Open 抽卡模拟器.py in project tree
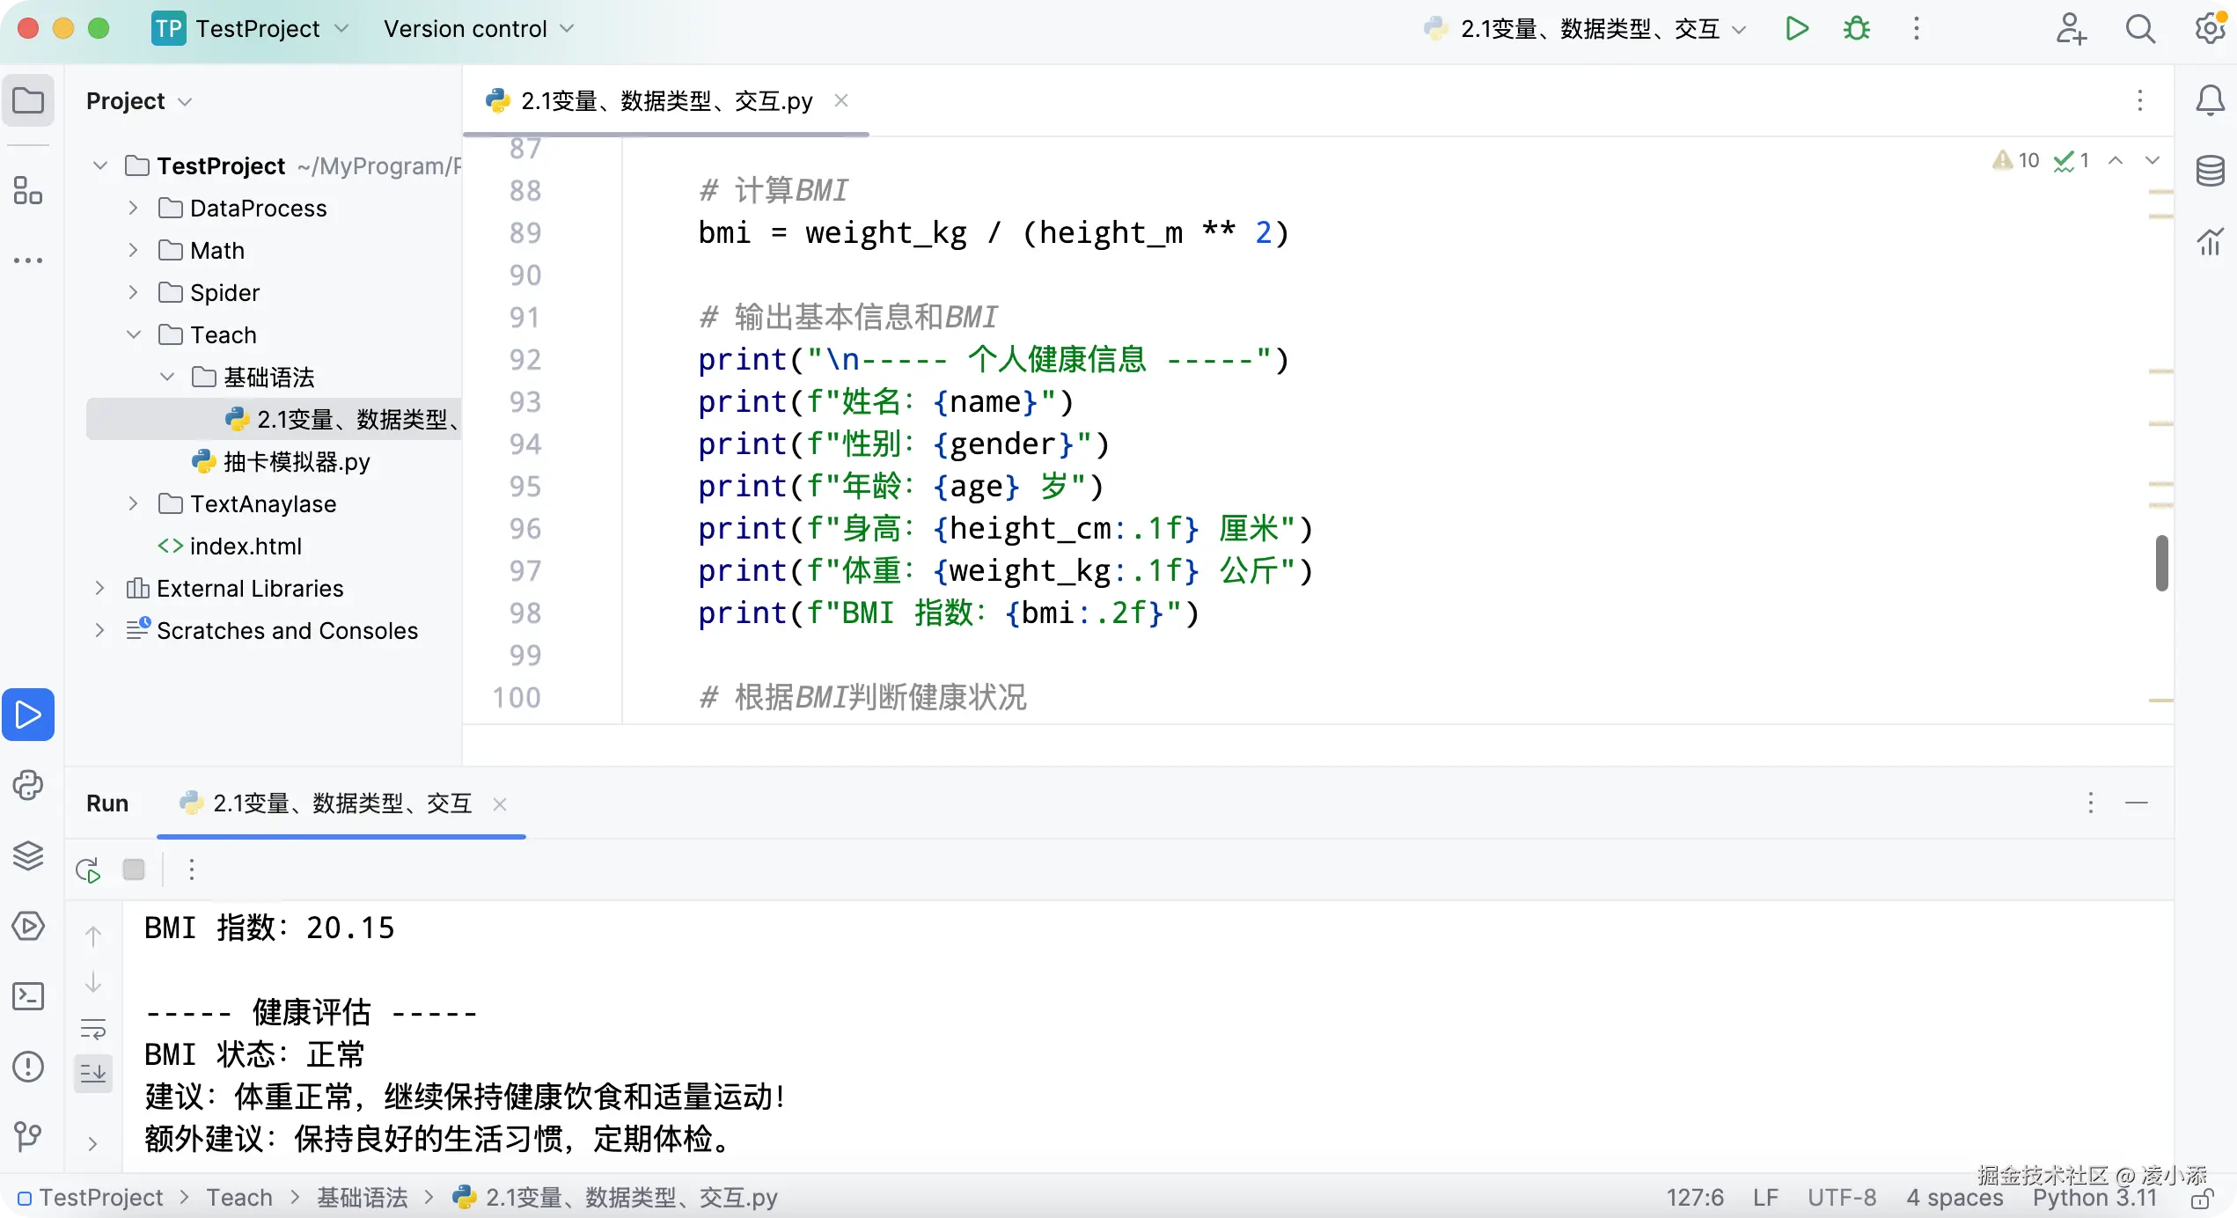This screenshot has height=1218, width=2237. [x=296, y=461]
